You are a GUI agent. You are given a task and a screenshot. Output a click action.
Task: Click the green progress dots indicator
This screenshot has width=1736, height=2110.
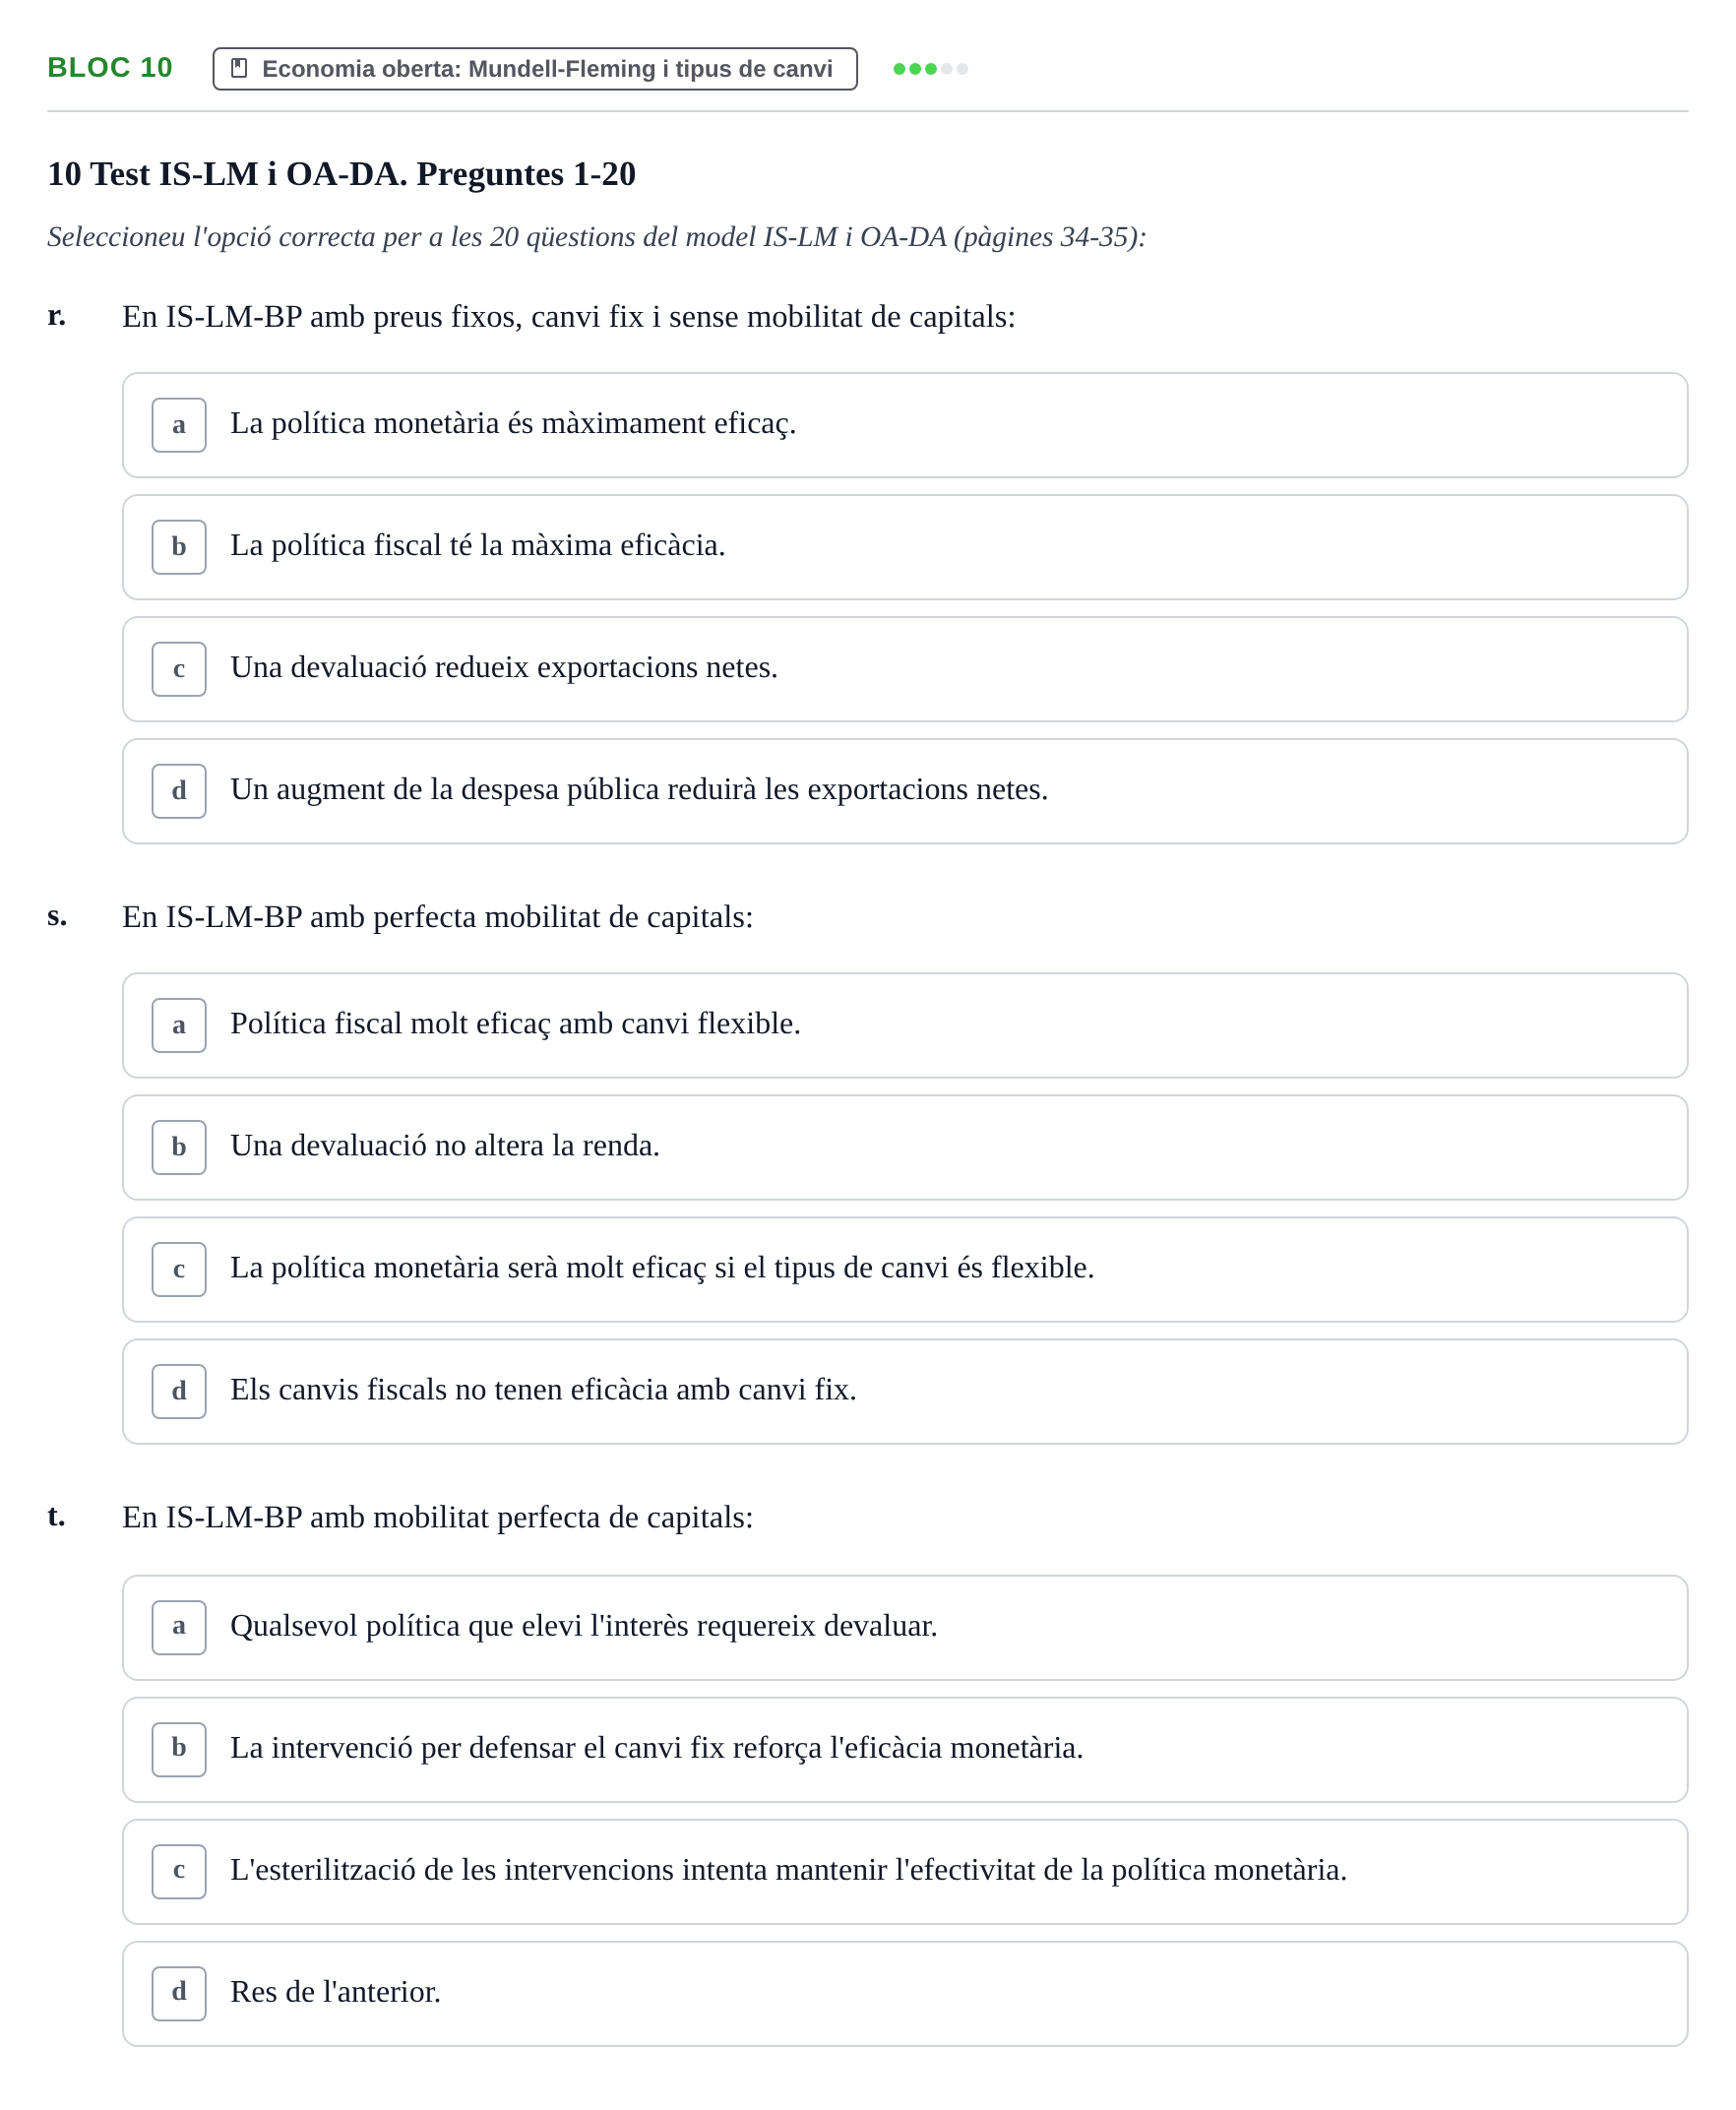930,69
